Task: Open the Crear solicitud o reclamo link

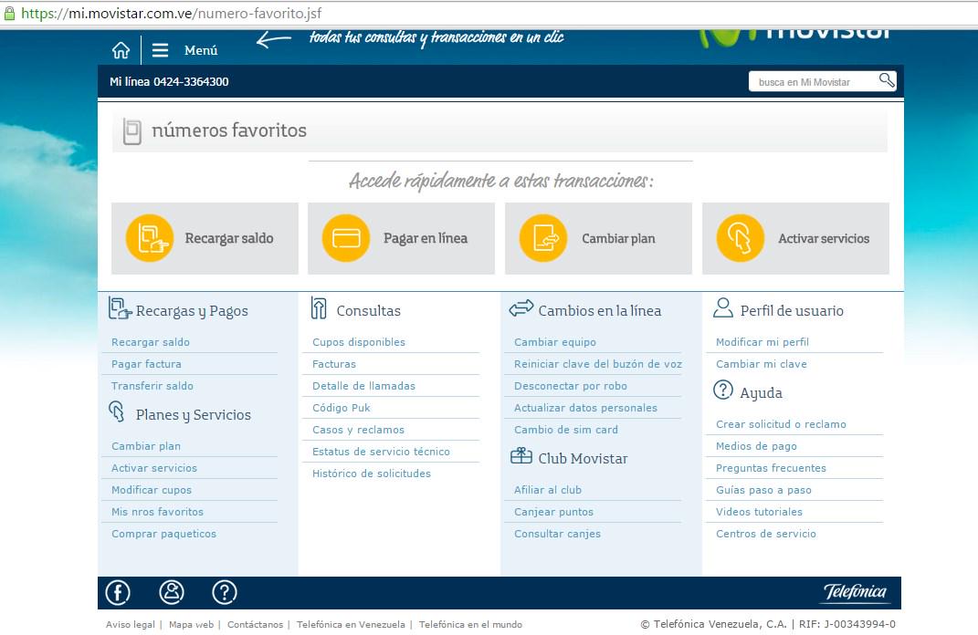Action: point(781,424)
